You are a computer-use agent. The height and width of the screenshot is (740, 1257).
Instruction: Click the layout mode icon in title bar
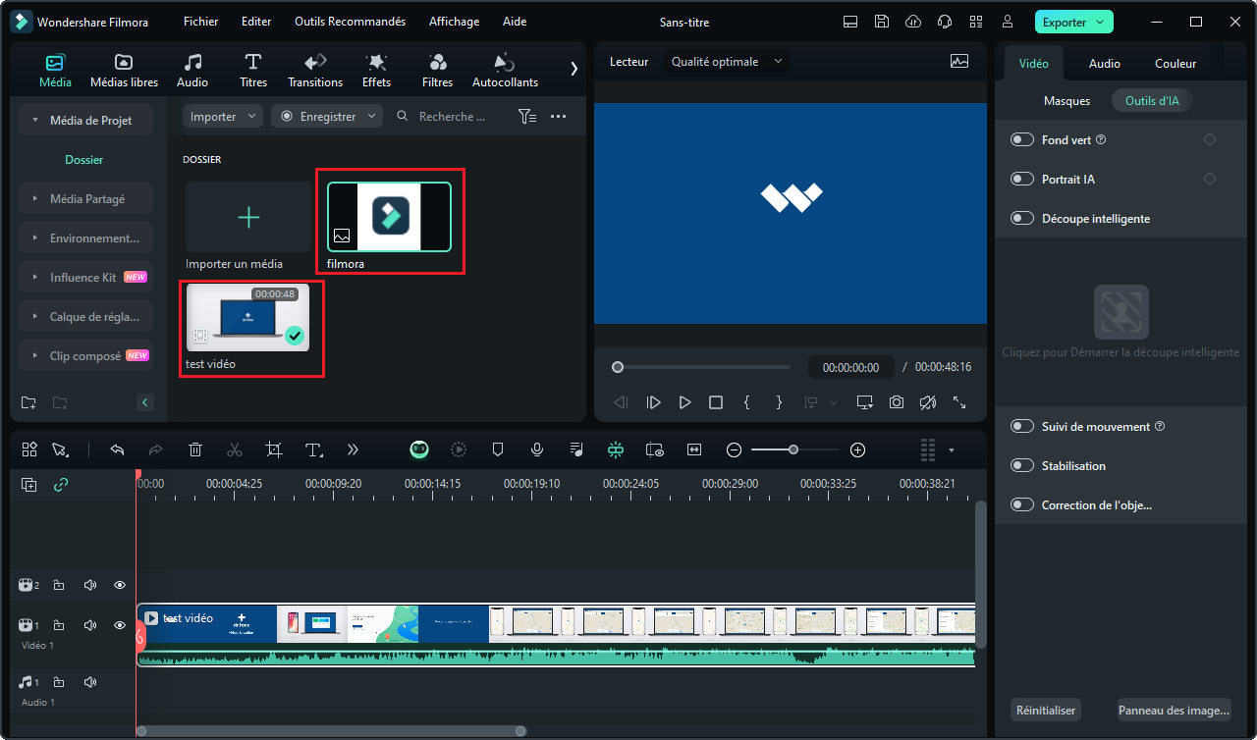coord(850,22)
